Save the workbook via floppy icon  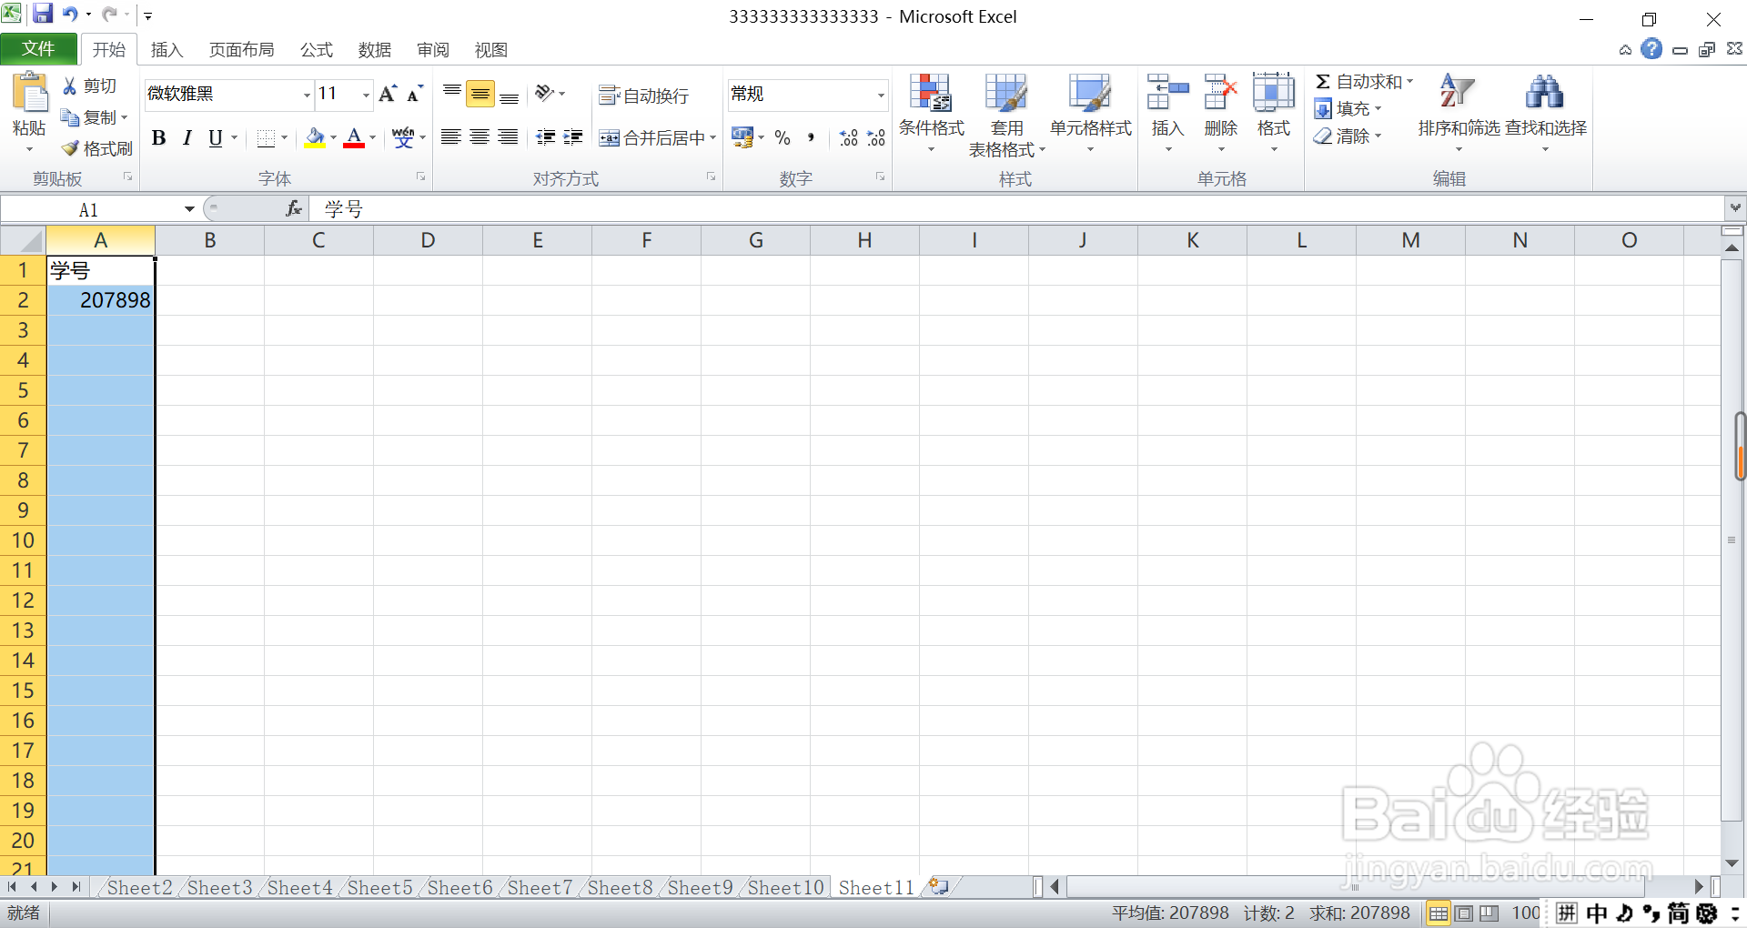(x=42, y=14)
